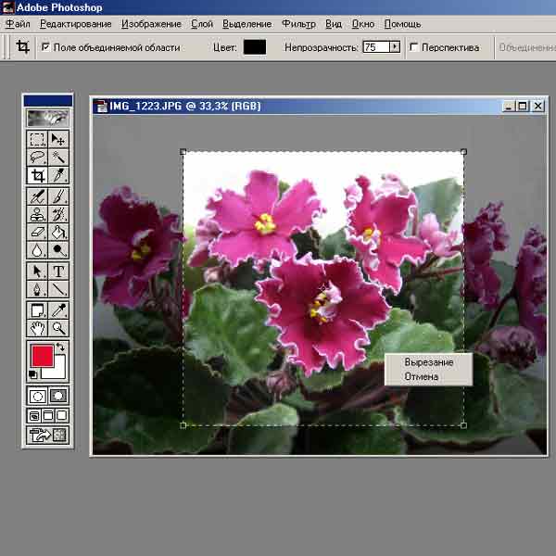Screen dimensions: 556x556
Task: Open the Непрозрачность arrow dropdown
Action: 395,47
